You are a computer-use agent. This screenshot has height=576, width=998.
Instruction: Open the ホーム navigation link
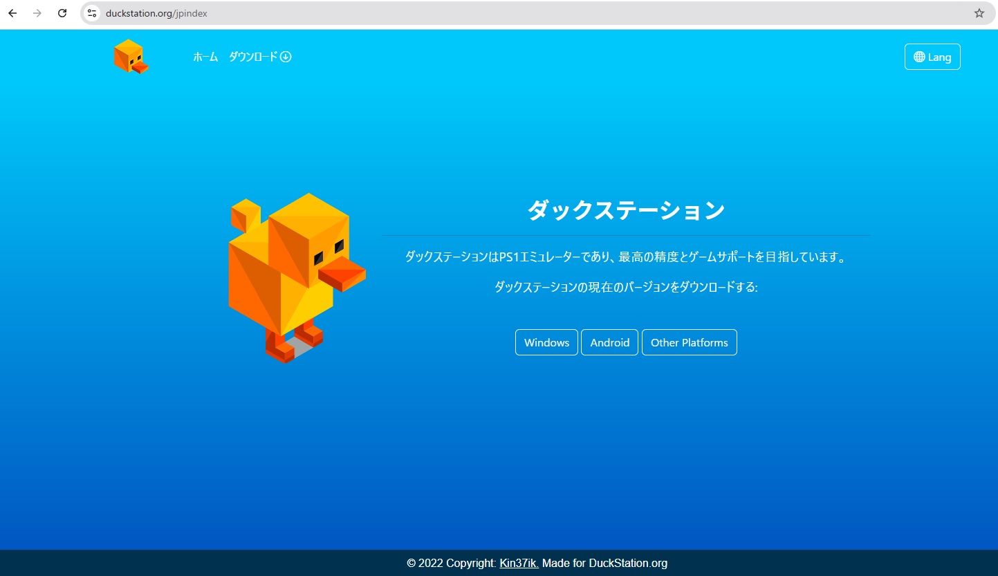[205, 57]
